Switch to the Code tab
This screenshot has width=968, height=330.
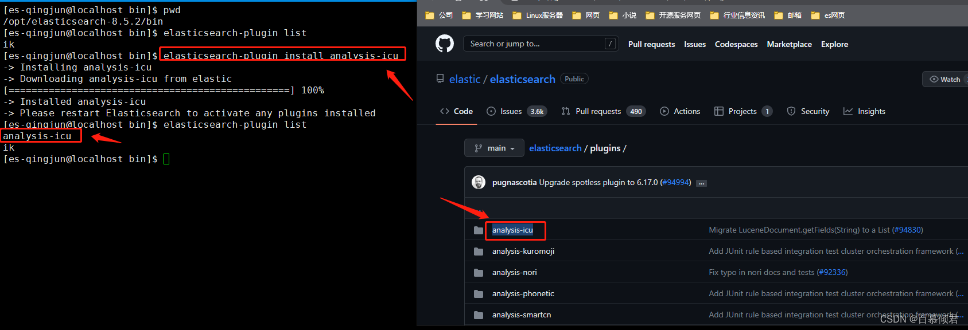pyautogui.click(x=456, y=111)
